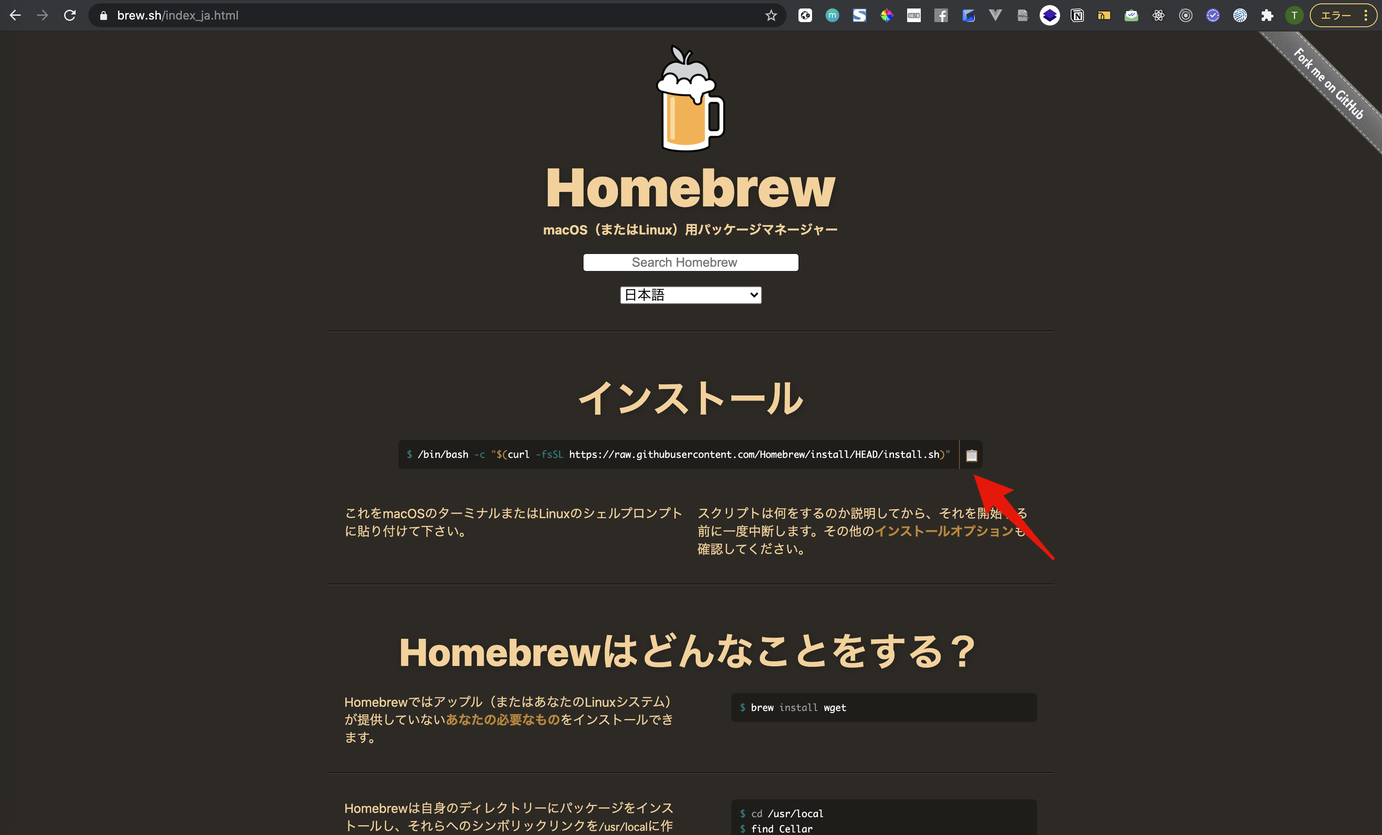Viewport: 1382px width, 835px height.
Task: Toggle the bookmark star in the address bar
Action: [x=770, y=15]
